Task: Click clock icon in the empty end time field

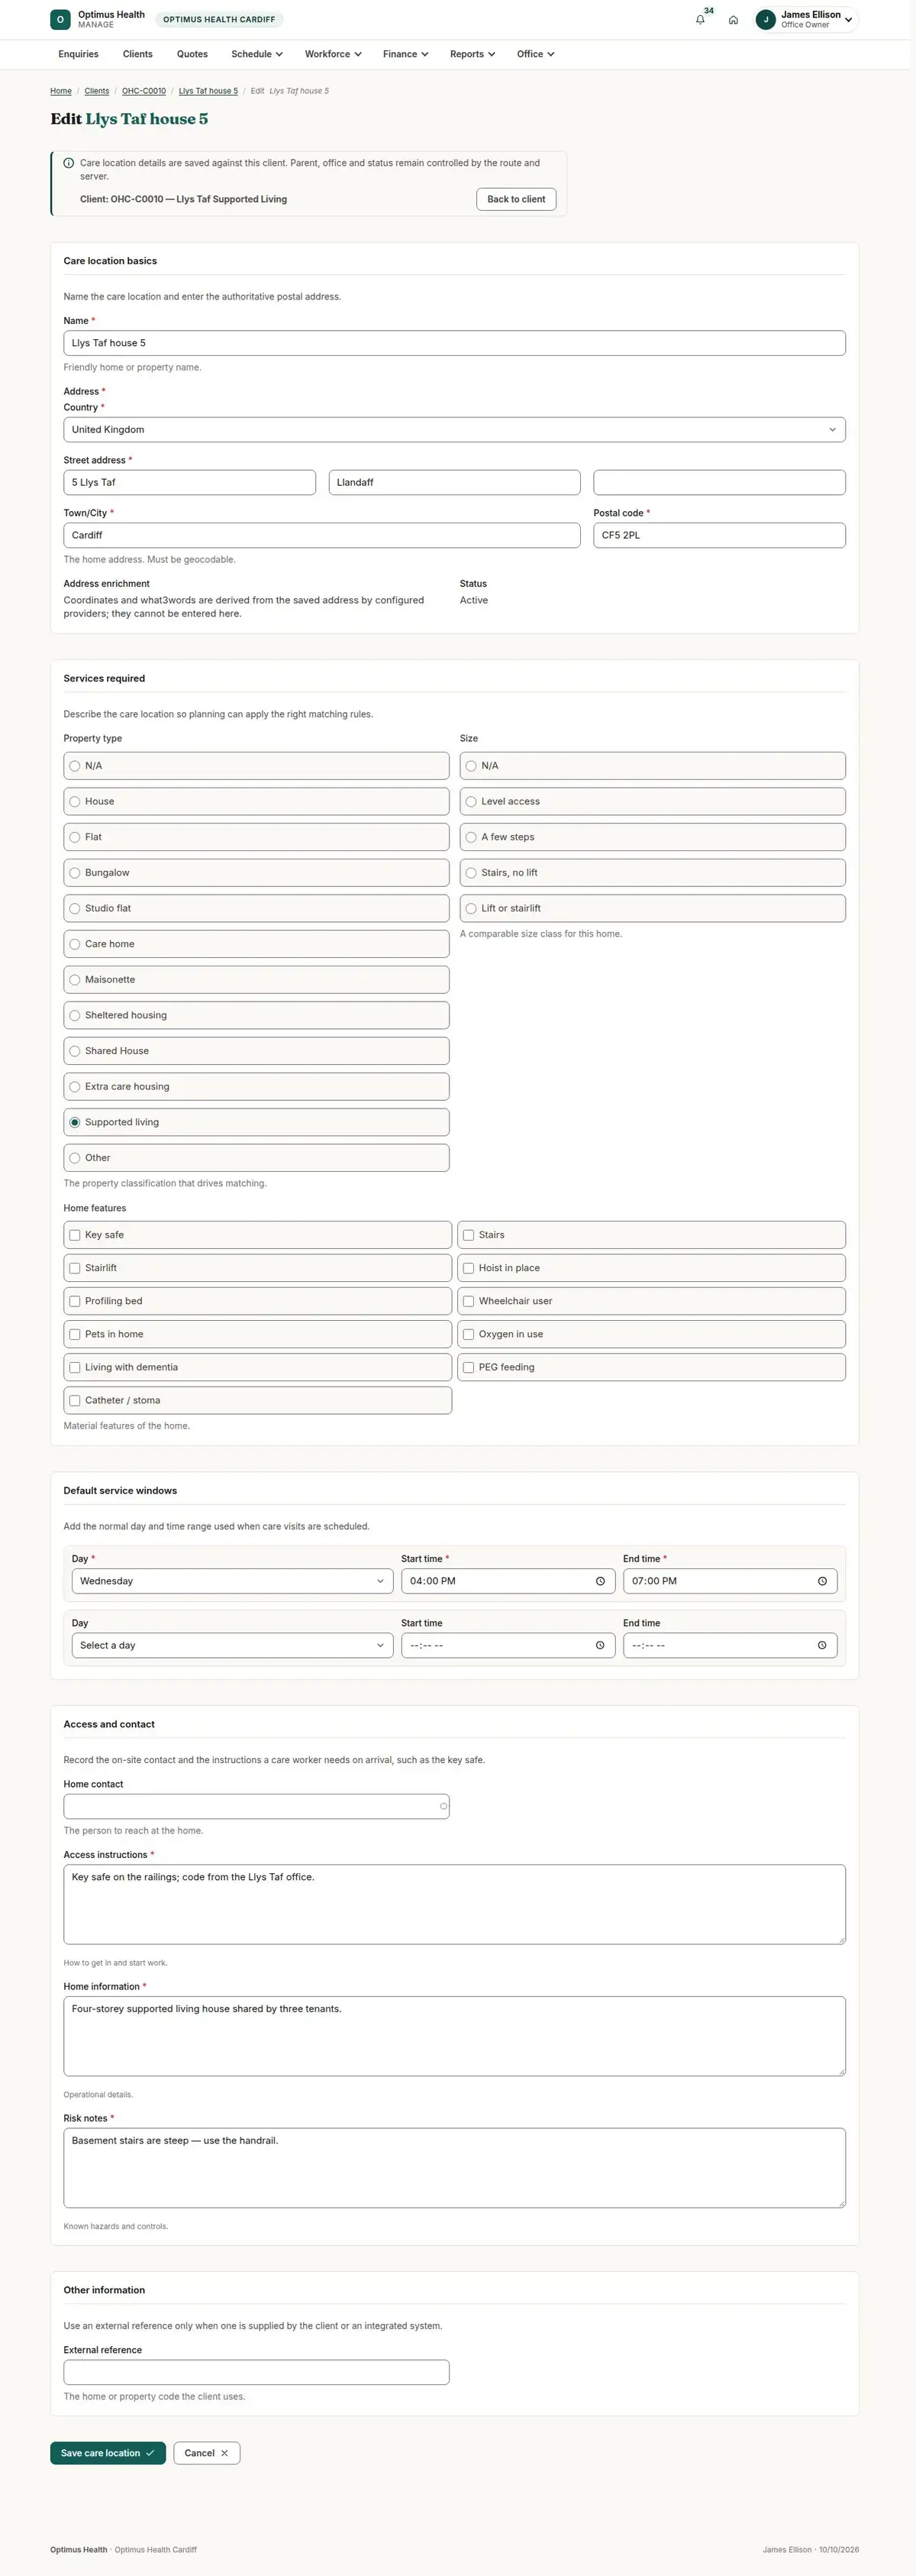Action: 822,1645
